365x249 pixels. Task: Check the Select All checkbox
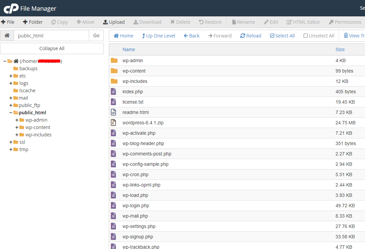point(272,36)
